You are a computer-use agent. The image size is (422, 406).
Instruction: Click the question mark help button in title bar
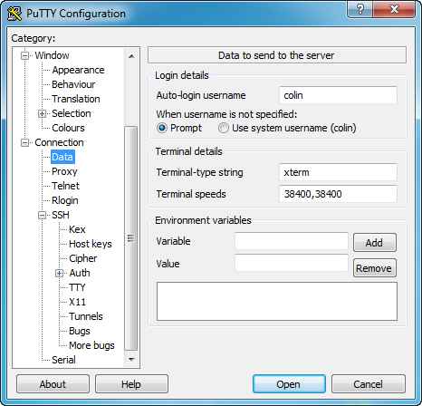[x=360, y=9]
